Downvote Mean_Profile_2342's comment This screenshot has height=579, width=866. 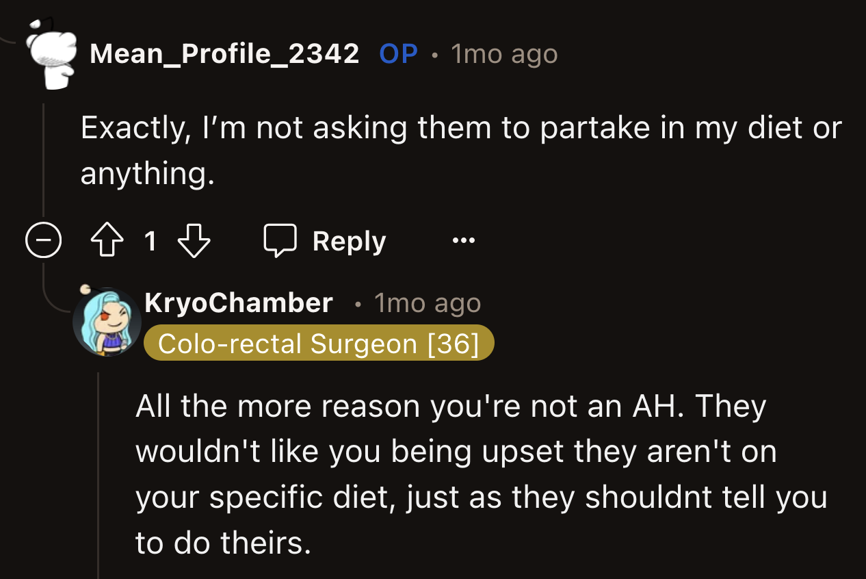[194, 241]
